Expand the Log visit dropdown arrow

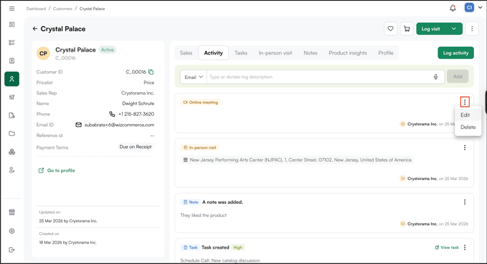coord(454,29)
